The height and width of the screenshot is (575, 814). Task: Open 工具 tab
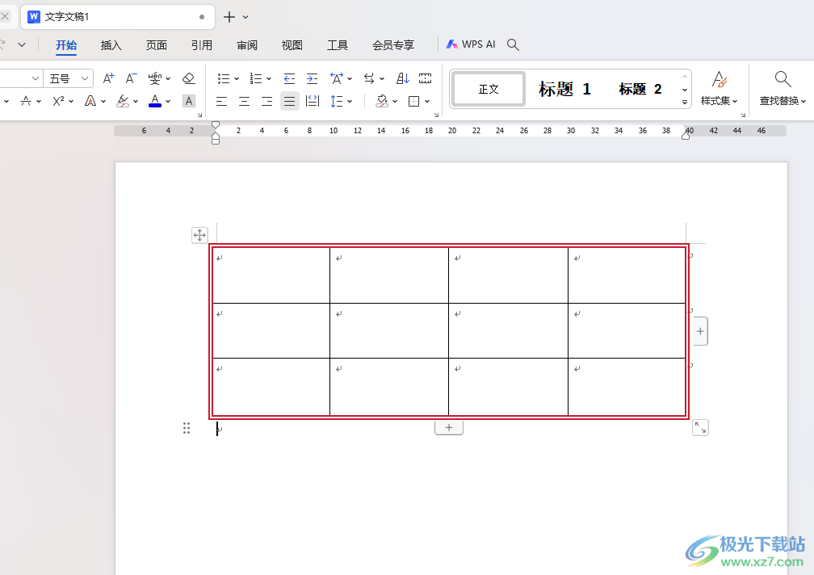(337, 45)
